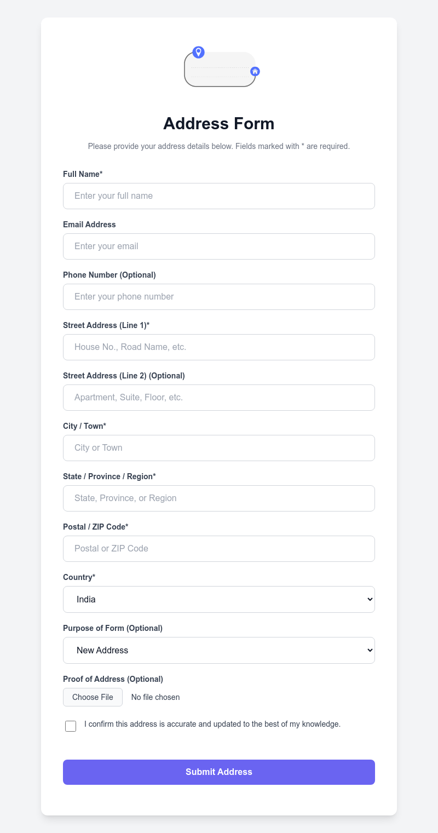Click the Phone Number input field
Screen dimensions: 438x833
coord(219,296)
